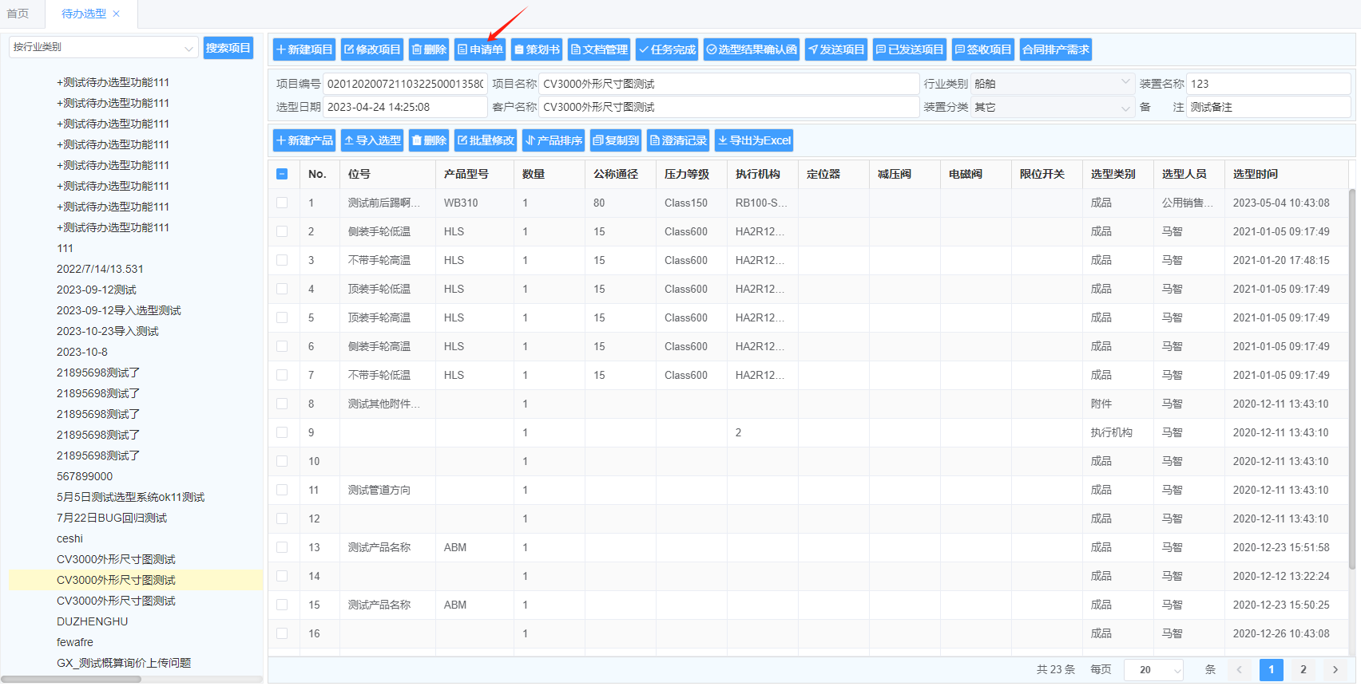This screenshot has width=1361, height=686.
Task: Mark project with 任务完成 button
Action: tap(667, 49)
